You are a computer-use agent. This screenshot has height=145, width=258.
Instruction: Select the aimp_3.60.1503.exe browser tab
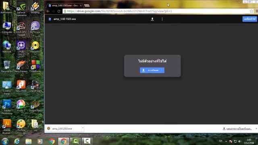[64, 5]
